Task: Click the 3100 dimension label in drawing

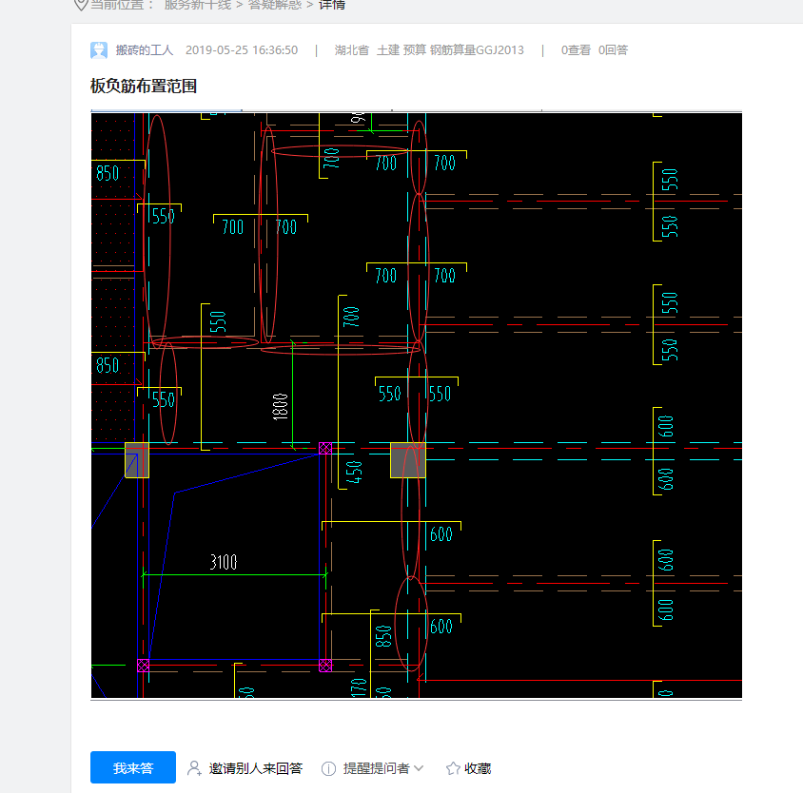Action: click(x=224, y=562)
